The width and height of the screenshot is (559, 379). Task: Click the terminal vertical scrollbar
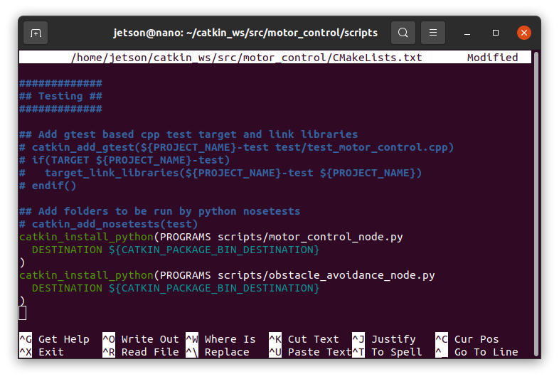tap(536, 203)
